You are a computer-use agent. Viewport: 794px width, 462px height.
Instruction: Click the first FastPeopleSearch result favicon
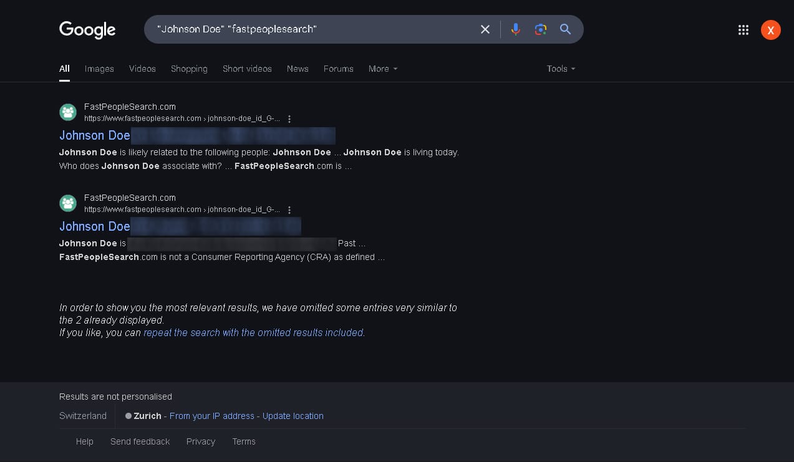point(68,113)
